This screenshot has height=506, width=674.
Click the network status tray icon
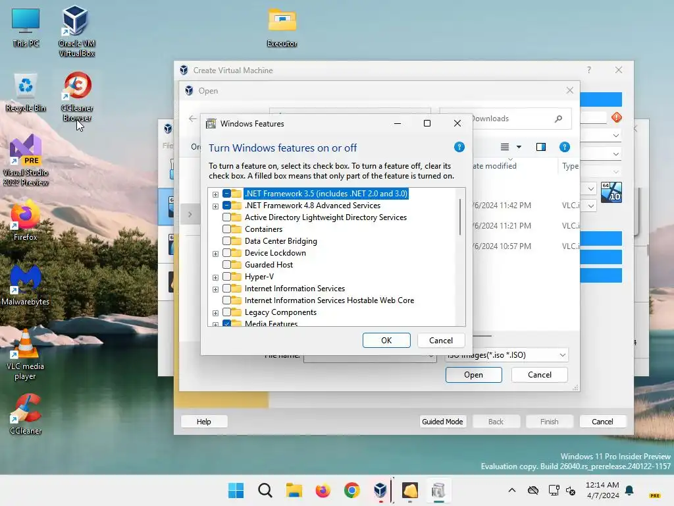pyautogui.click(x=554, y=490)
